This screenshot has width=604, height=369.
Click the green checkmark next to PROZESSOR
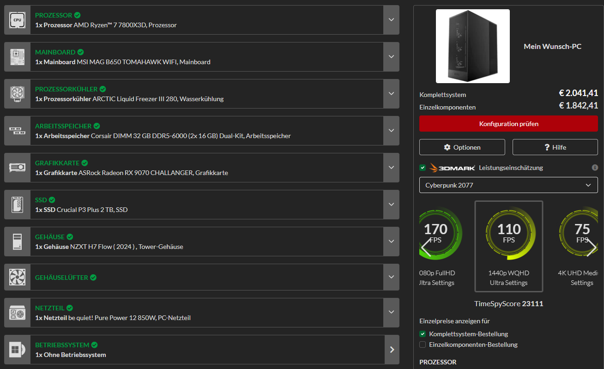pyautogui.click(x=77, y=15)
